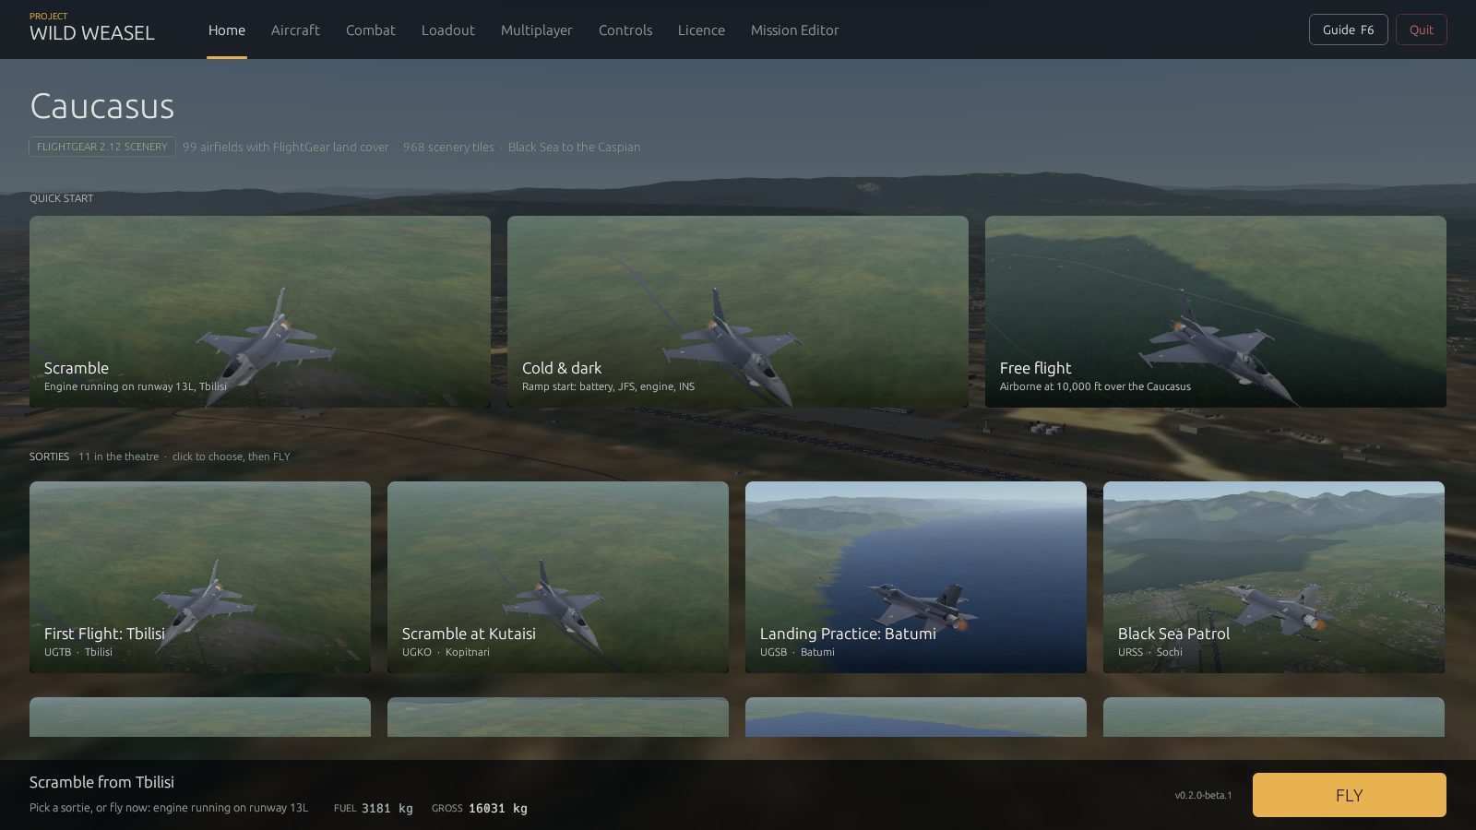Open the Home tab

pyautogui.click(x=227, y=30)
